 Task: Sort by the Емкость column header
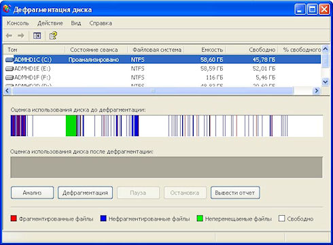205,50
